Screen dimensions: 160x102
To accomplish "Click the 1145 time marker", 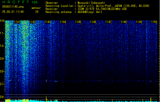I will pos(78,22).
